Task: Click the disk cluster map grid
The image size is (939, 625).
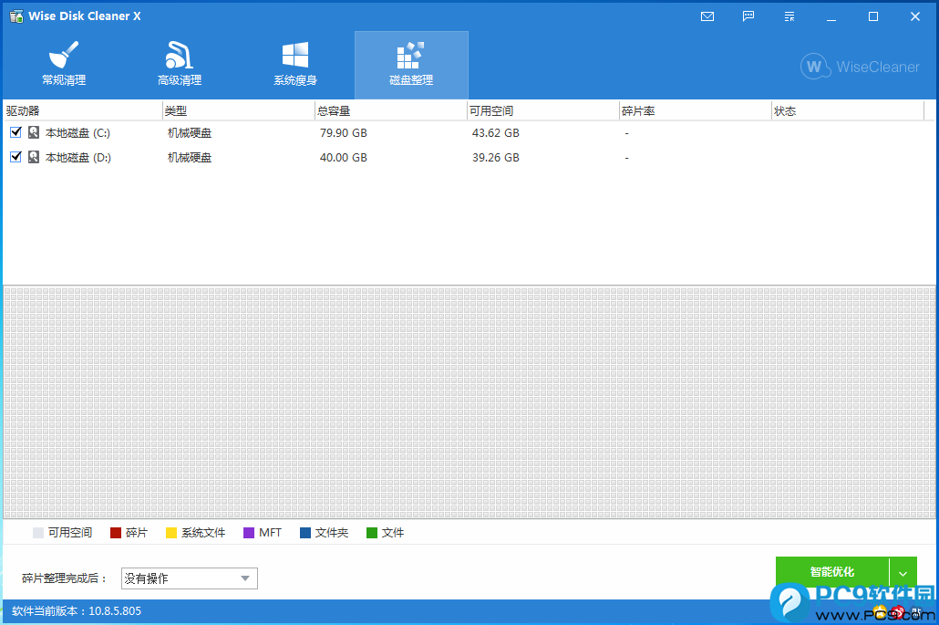Action: (469, 402)
